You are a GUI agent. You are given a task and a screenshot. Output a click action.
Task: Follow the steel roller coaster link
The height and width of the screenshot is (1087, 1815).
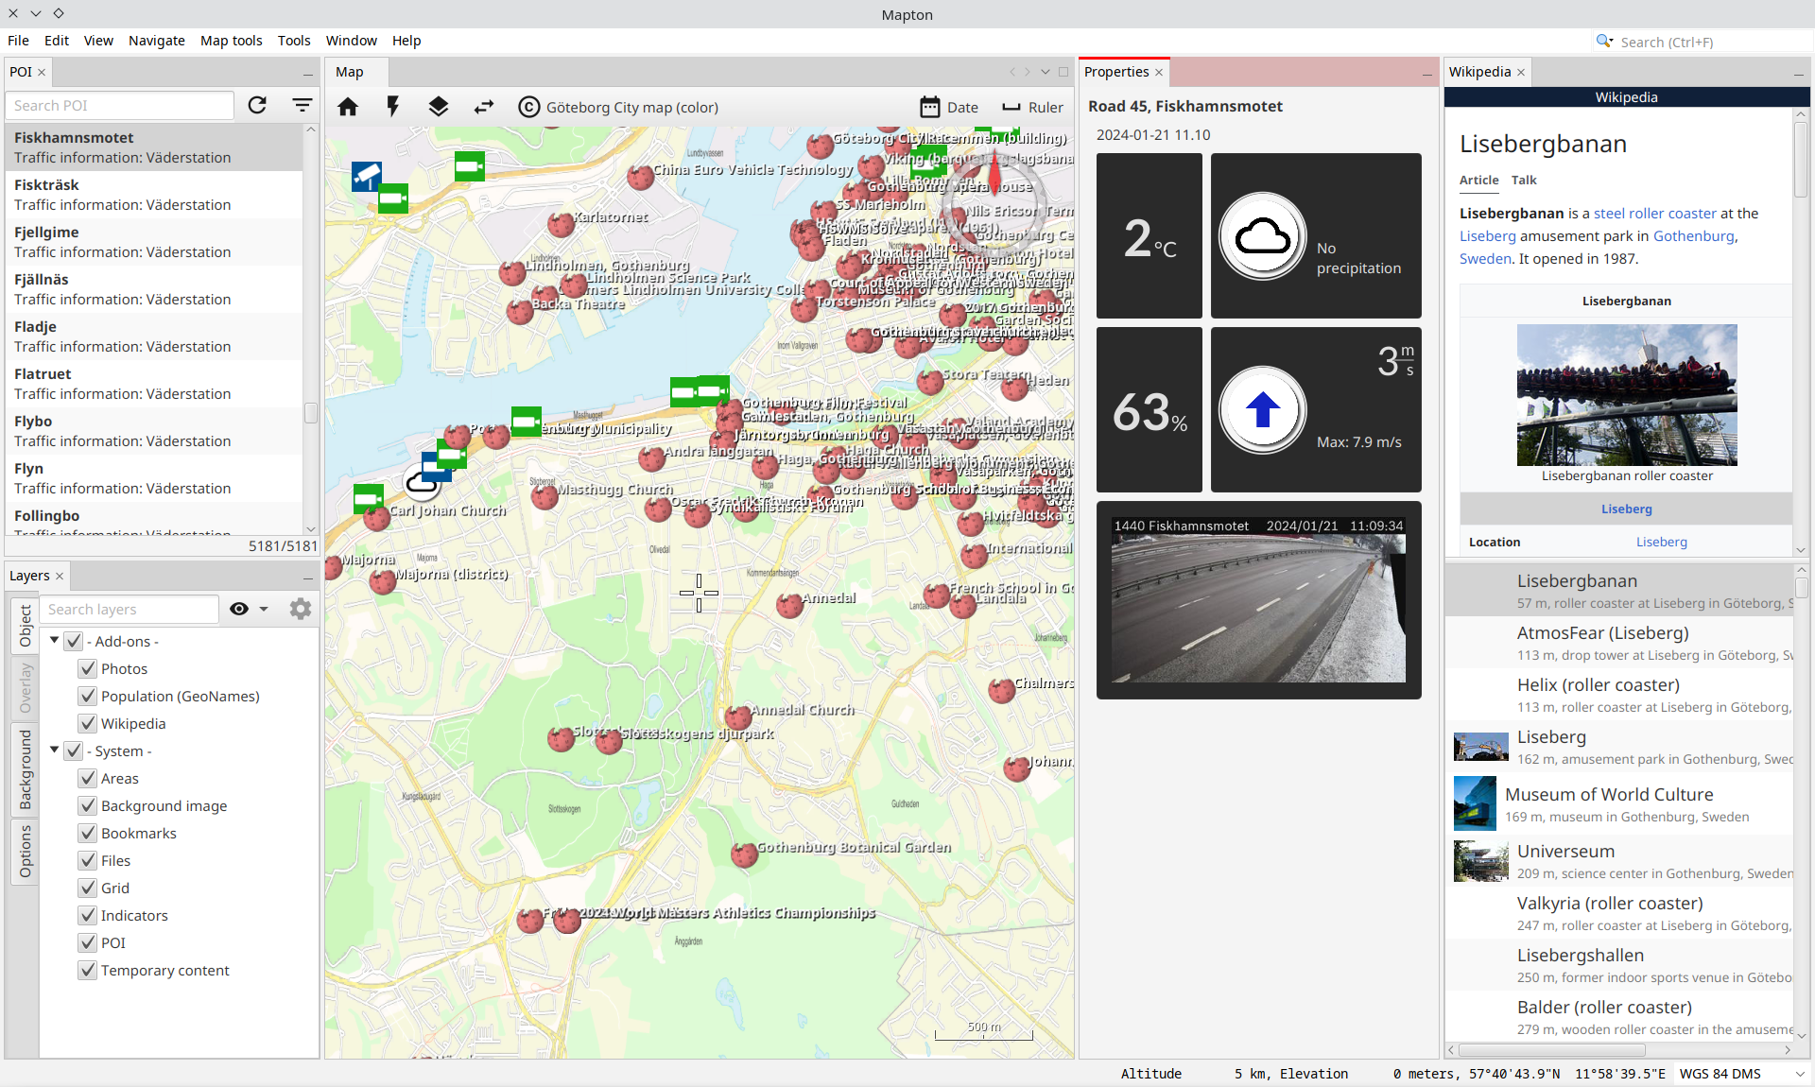click(1654, 214)
